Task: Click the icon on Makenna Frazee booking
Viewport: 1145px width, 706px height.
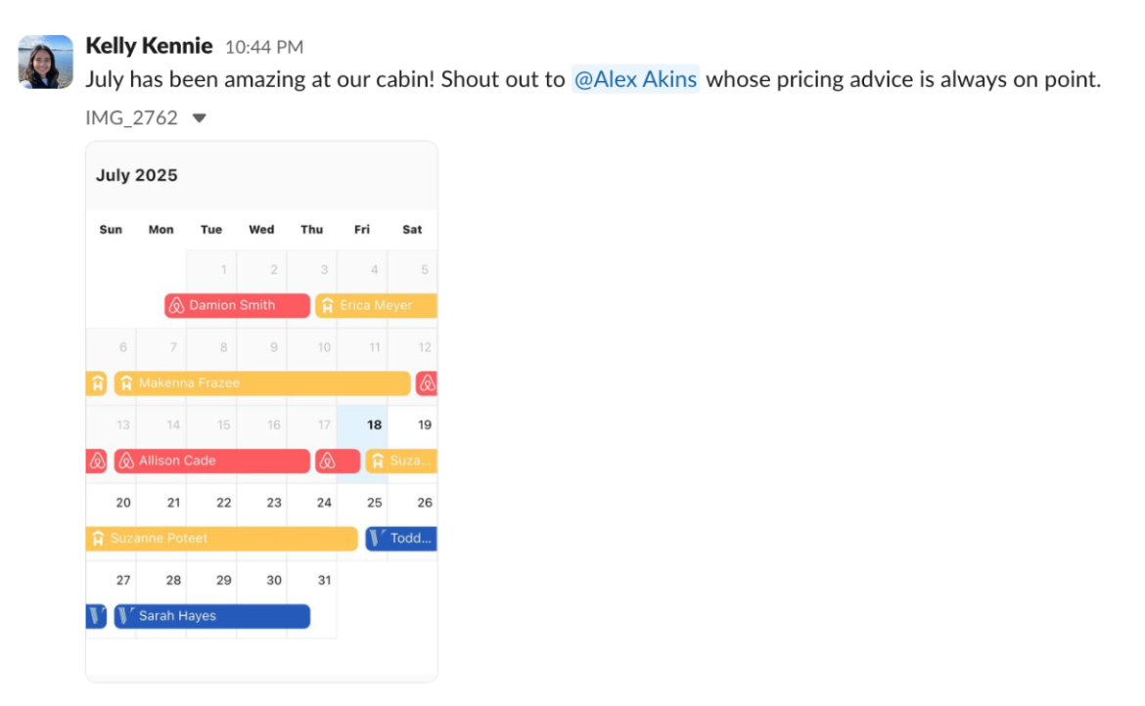Action: pos(126,383)
